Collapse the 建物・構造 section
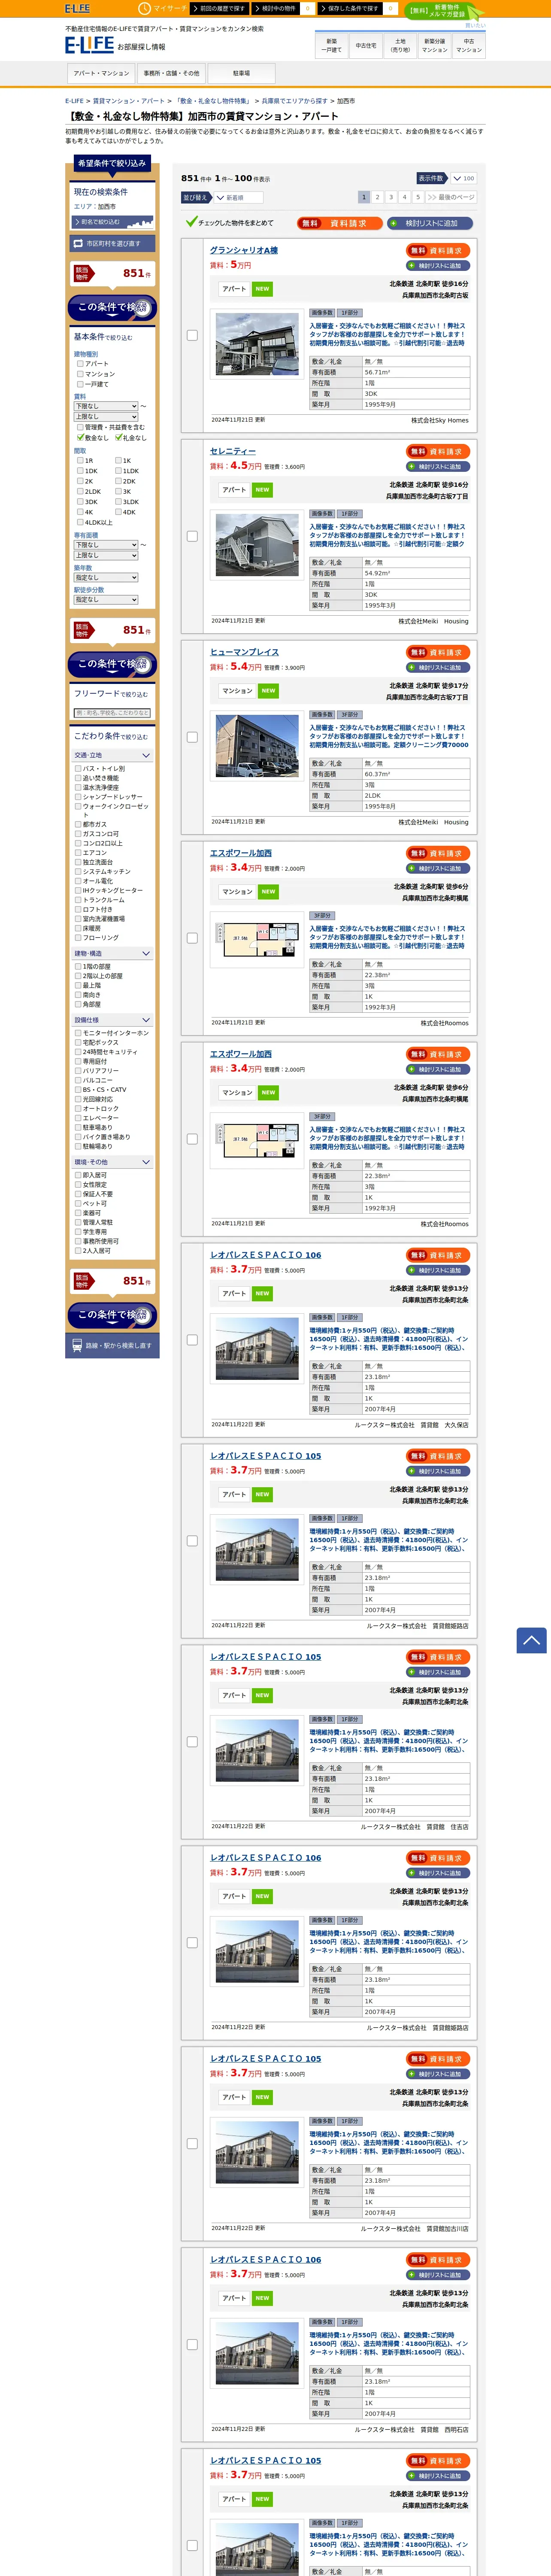Screen dimensions: 551x2576 pos(112,954)
